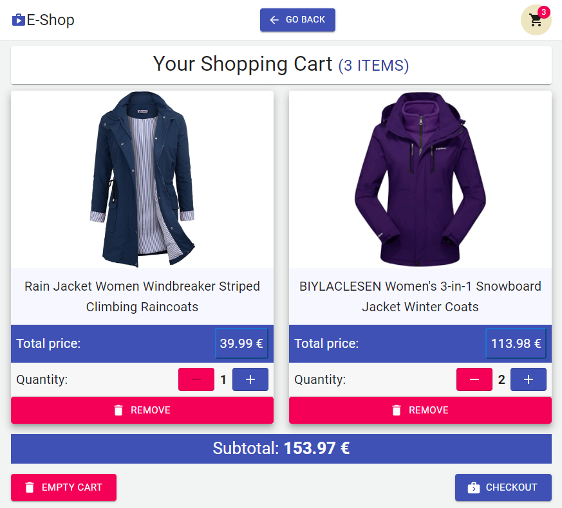The height and width of the screenshot is (508, 562).
Task: Click the BIYLACLESEN Women's 3-in-1 product title
Action: 420,296
